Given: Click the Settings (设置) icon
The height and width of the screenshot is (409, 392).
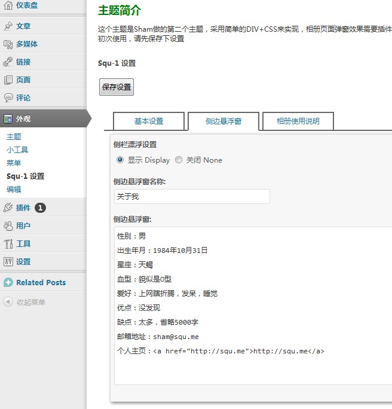Looking at the screenshot, I should click(x=8, y=262).
